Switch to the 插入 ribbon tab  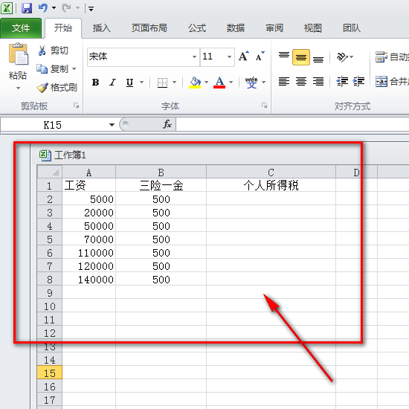tap(101, 28)
